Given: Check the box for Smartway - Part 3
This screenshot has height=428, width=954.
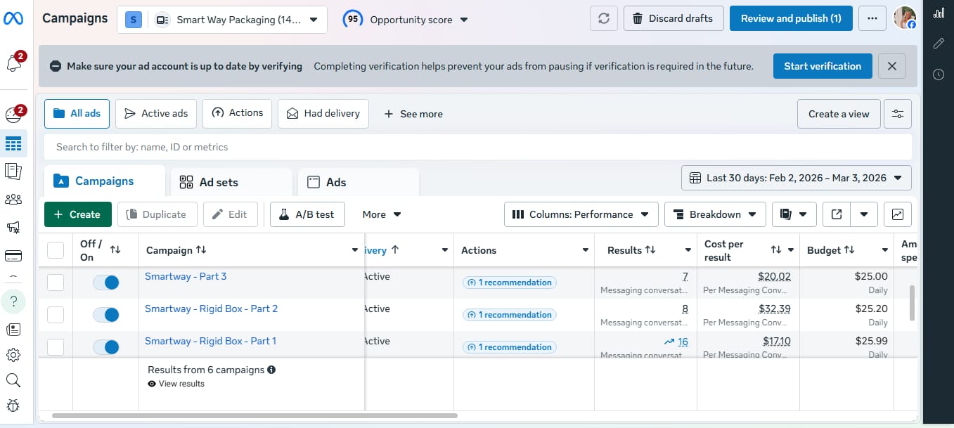Looking at the screenshot, I should 56,283.
